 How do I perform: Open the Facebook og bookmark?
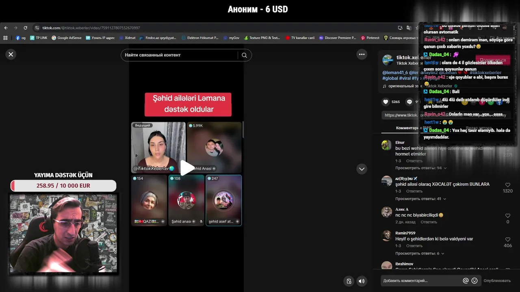[x=21, y=38]
